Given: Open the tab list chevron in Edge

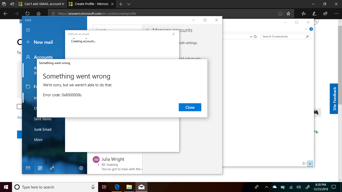Looking at the screenshot, I should [128, 4].
